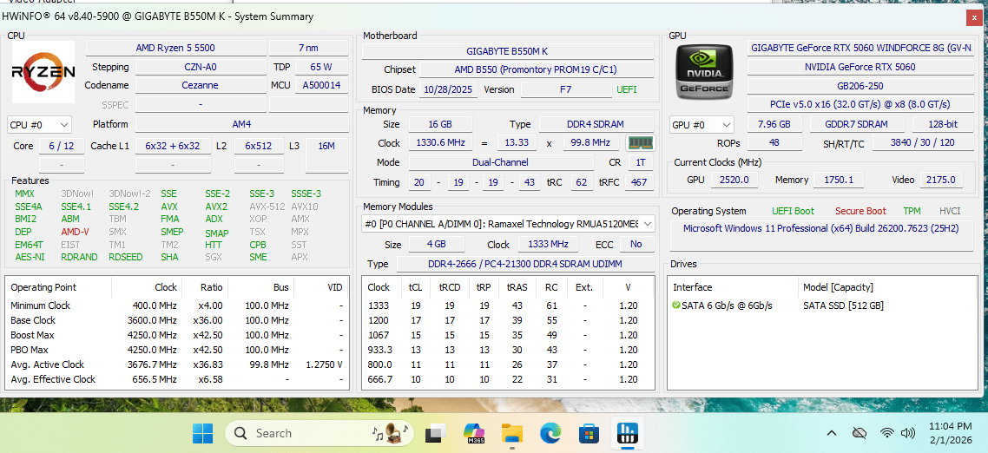Launch the Microsoft 365 taskbar app
Image resolution: width=988 pixels, height=453 pixels.
(474, 433)
